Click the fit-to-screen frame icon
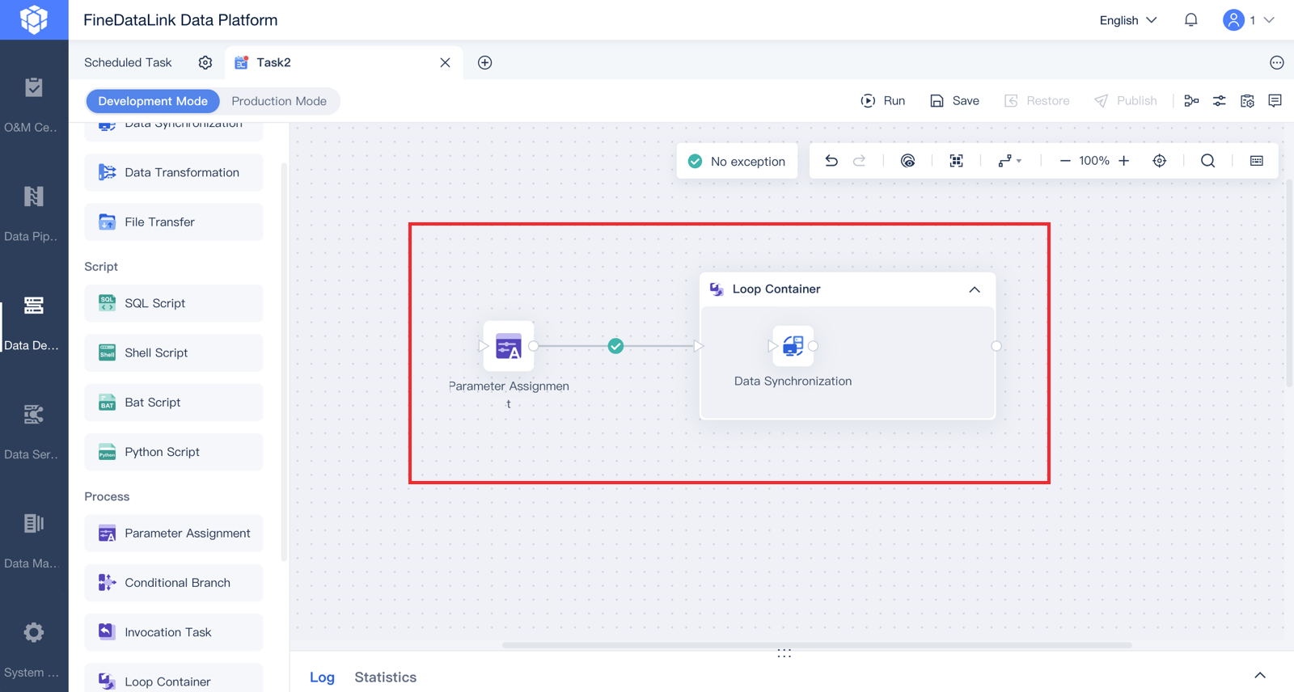 tap(957, 161)
